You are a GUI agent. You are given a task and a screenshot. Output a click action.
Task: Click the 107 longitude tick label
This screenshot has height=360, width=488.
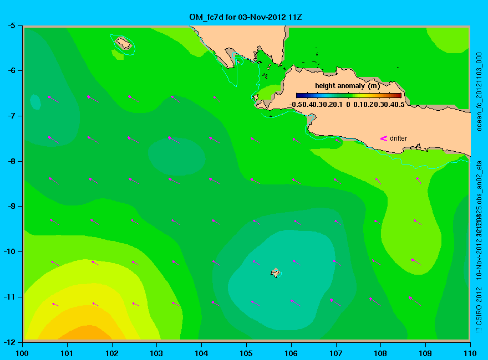coord(336,353)
